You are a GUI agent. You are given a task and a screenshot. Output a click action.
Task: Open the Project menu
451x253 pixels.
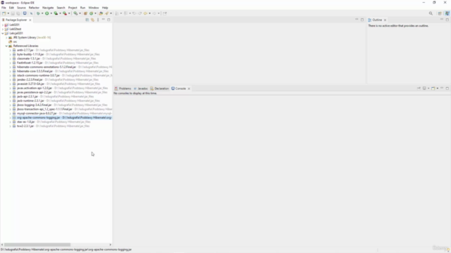(73, 8)
